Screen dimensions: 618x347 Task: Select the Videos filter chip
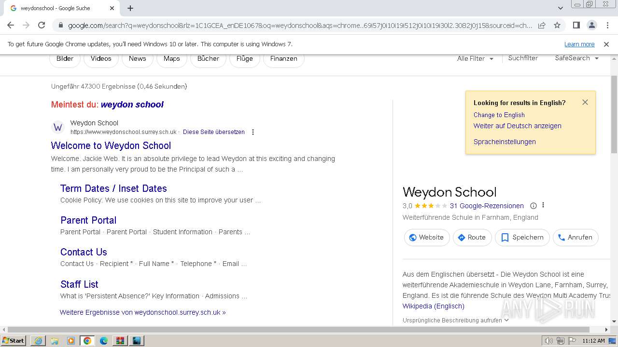click(101, 58)
